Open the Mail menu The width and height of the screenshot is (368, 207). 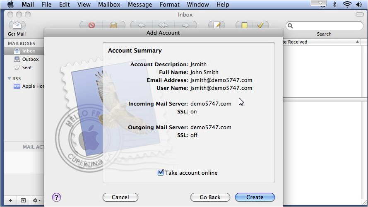(x=28, y=4)
